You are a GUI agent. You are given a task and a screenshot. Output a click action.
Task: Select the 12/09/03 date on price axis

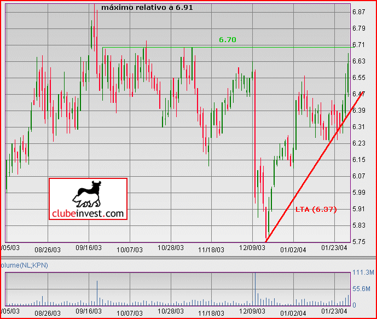click(252, 248)
